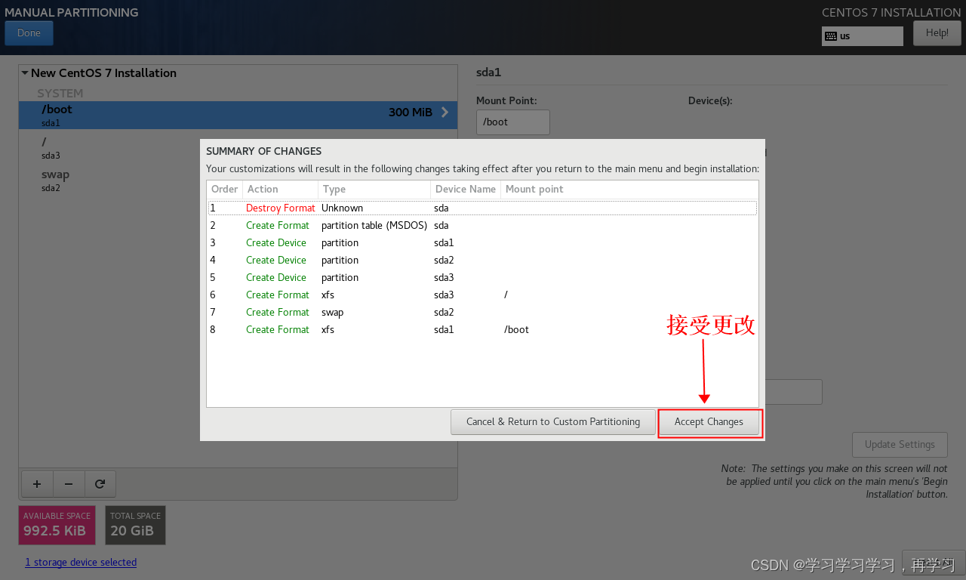The width and height of the screenshot is (966, 580).
Task: Click Cancel & Return to Custom Partitioning
Action: [552, 422]
